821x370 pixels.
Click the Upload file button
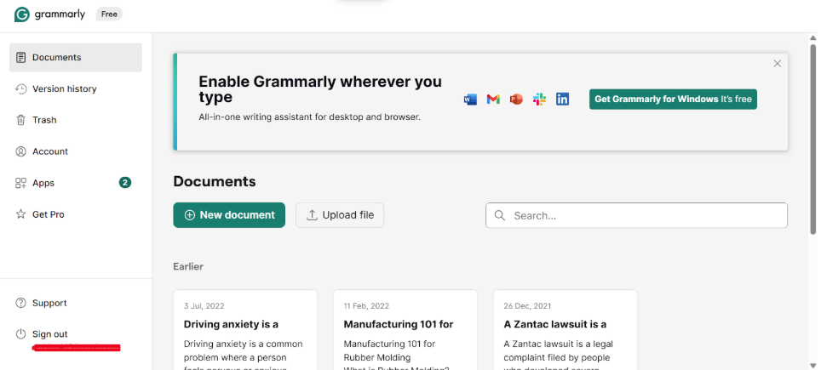point(340,215)
